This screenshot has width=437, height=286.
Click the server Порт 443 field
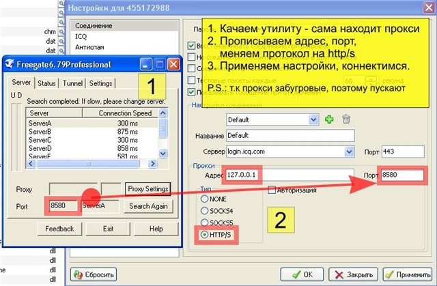click(x=403, y=152)
